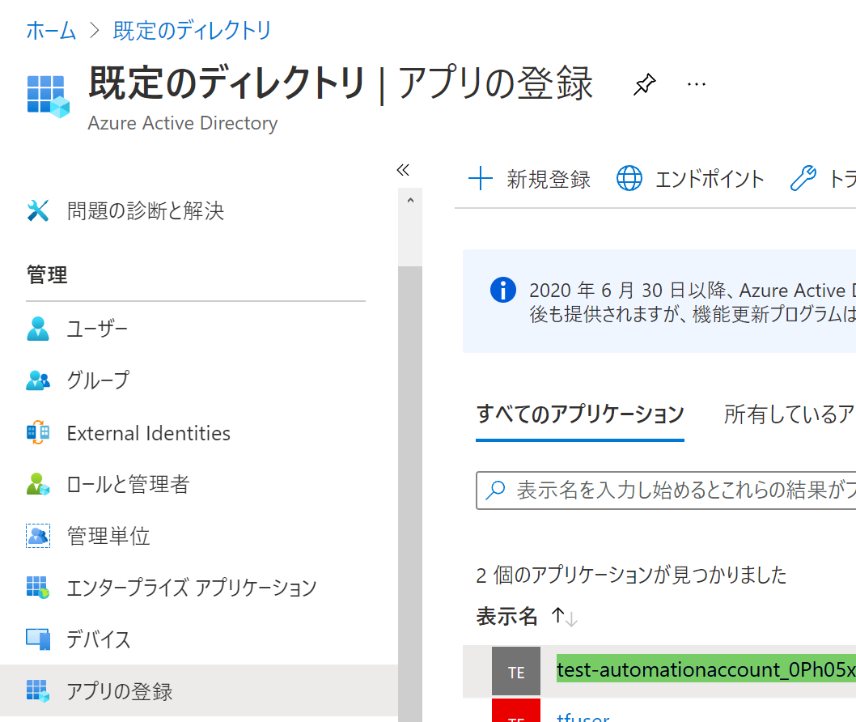
Task: Collapse the side menu with double chevron
Action: 403,170
